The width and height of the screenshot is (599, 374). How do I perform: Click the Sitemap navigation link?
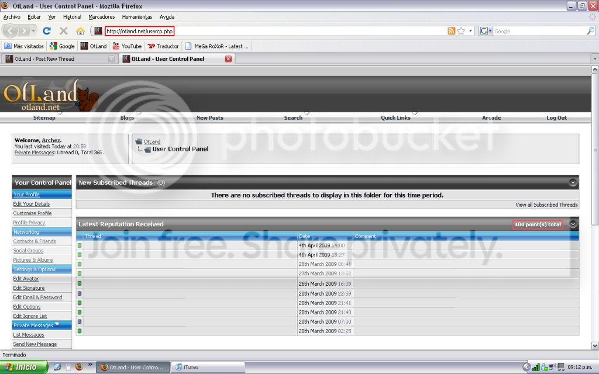point(44,118)
